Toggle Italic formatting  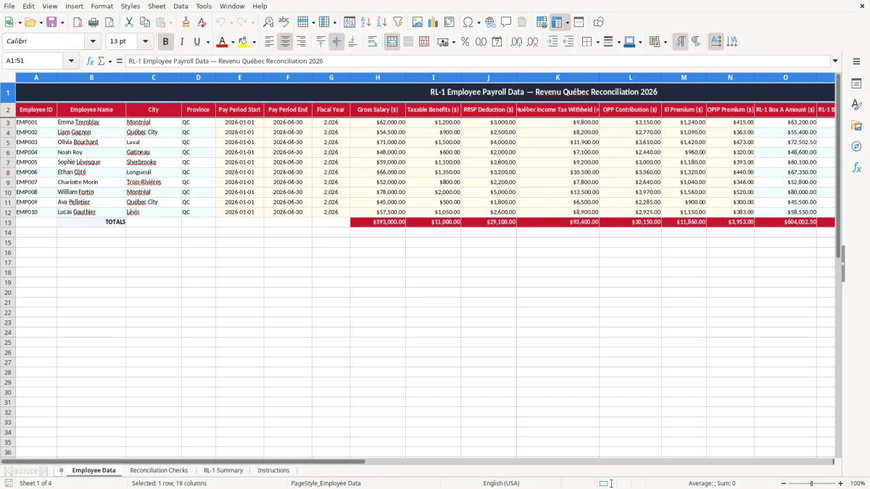[x=181, y=42]
